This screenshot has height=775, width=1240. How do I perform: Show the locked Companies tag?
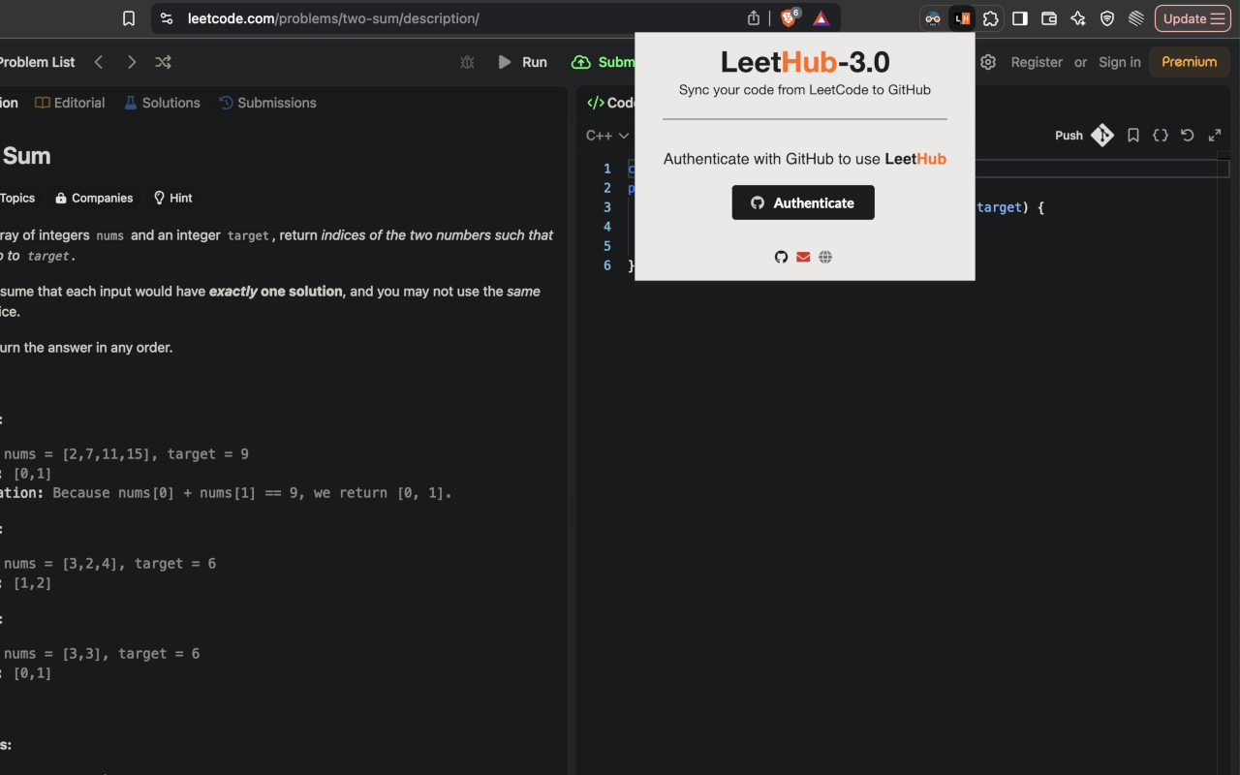click(94, 198)
